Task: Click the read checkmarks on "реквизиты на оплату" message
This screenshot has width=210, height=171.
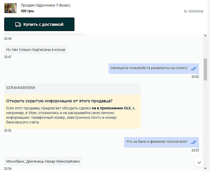Action: [x=194, y=68]
